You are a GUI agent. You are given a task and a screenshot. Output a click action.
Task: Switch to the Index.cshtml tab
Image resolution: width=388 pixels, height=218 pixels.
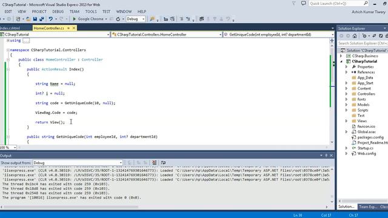tap(10, 28)
